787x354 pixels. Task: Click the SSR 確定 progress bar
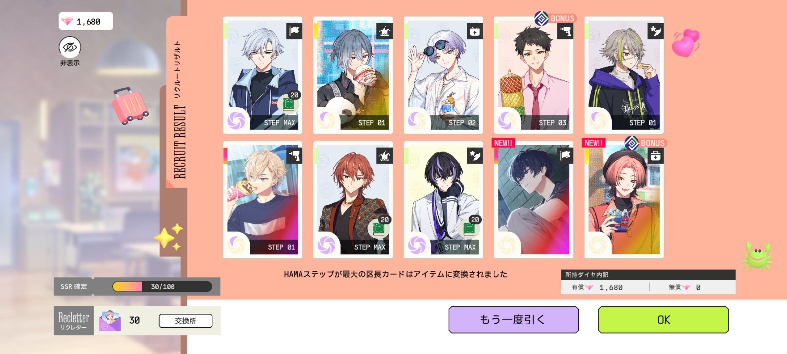162,286
